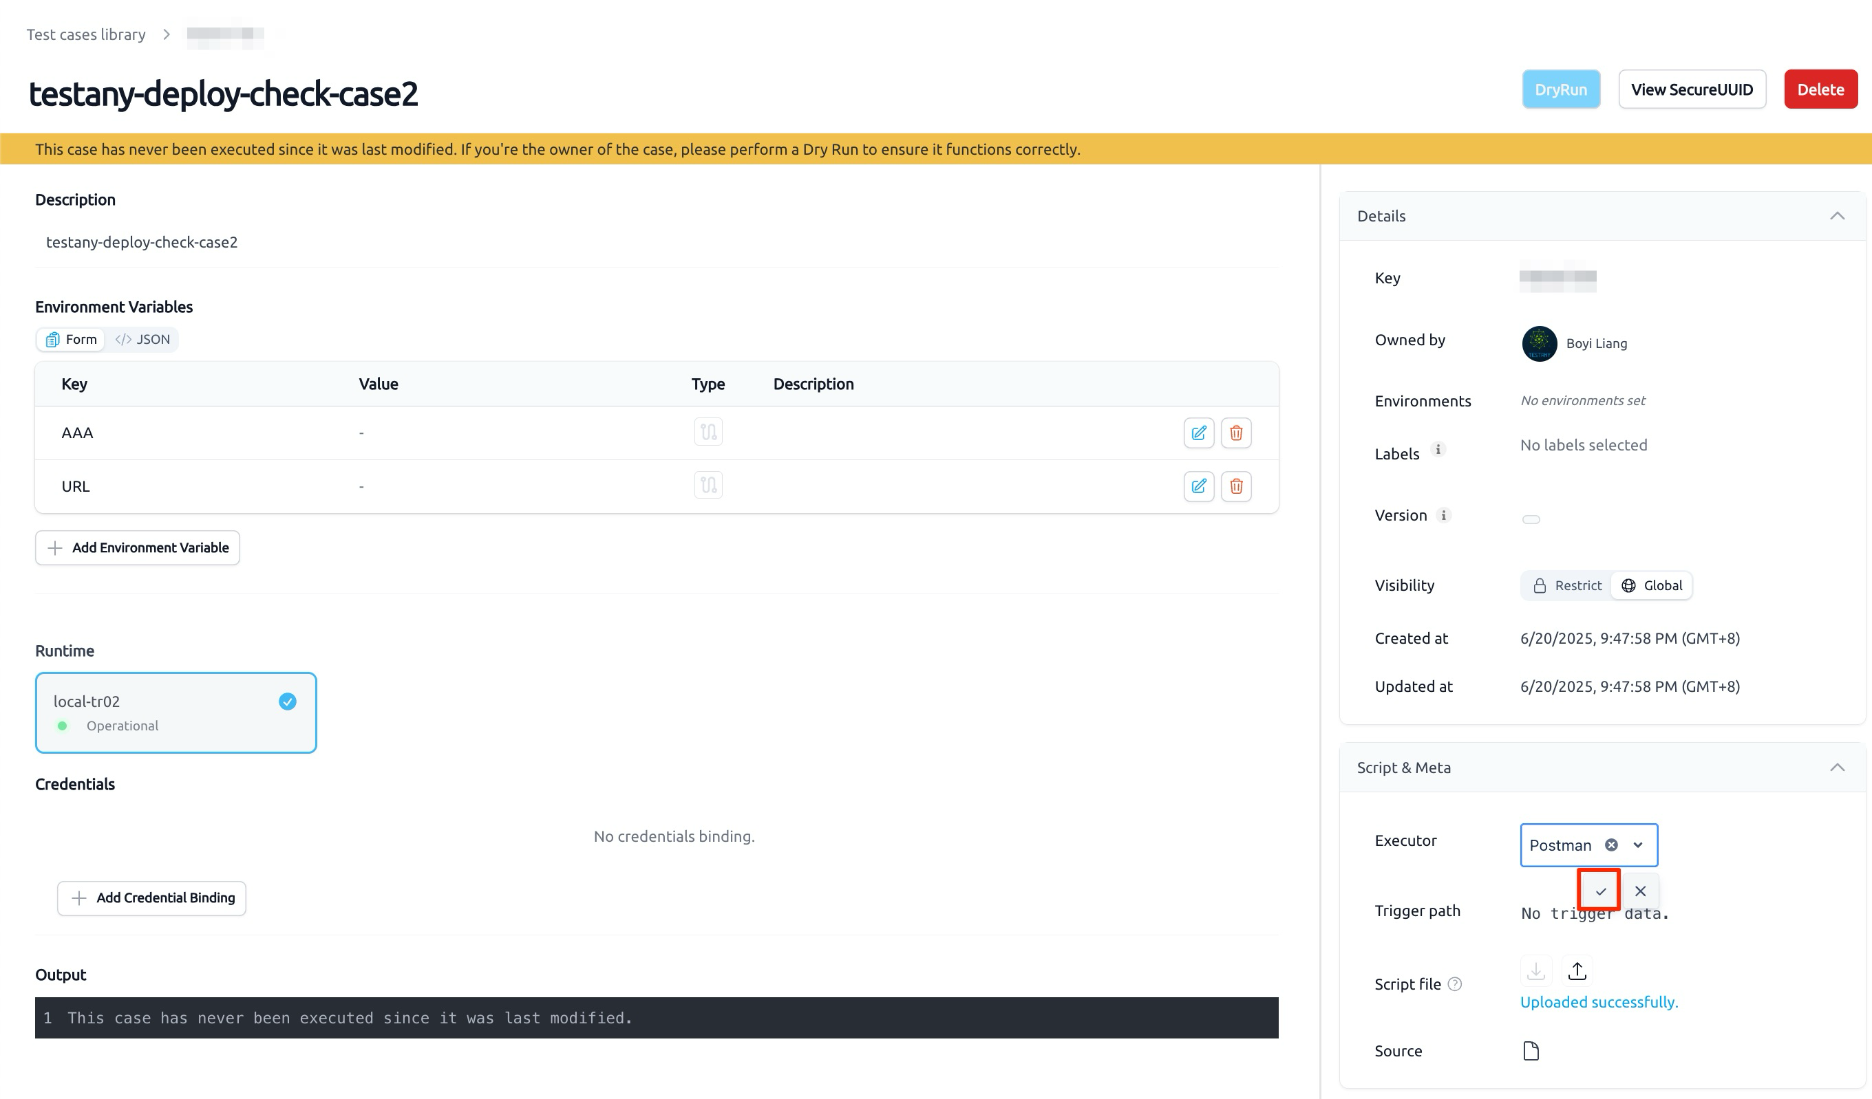This screenshot has height=1099, width=1872.
Task: Click owner avatar of Boyi Liang
Action: (x=1539, y=343)
